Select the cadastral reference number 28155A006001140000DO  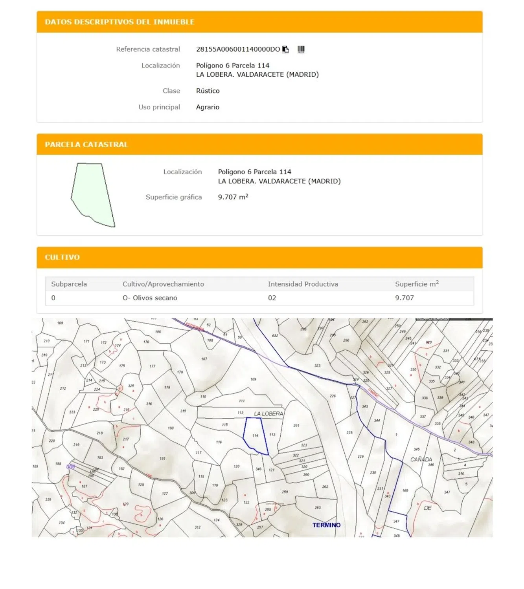coord(237,49)
